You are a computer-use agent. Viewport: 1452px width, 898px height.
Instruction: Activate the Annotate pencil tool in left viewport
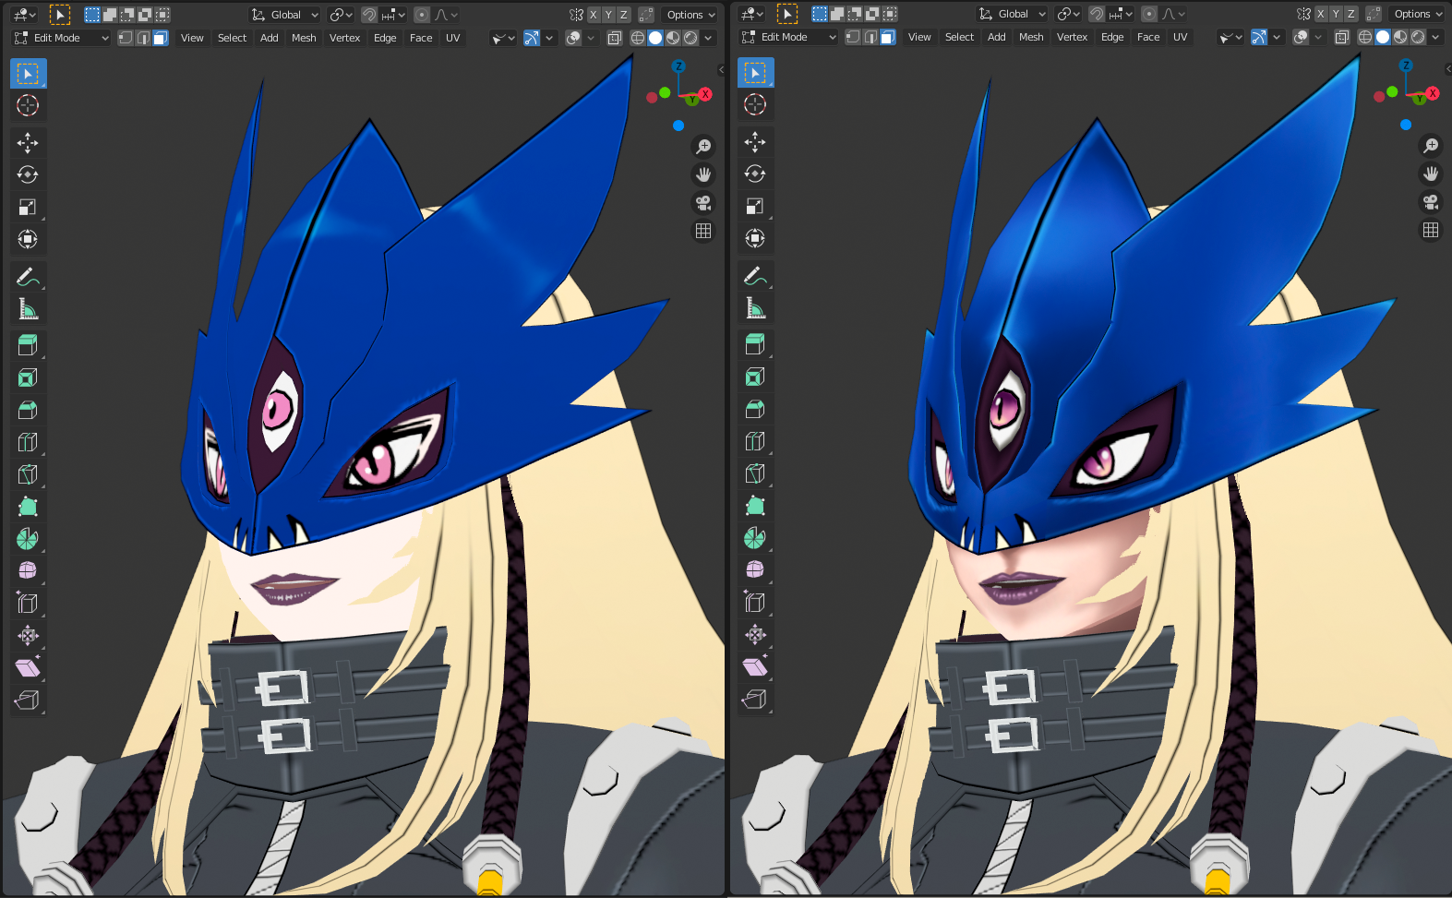28,276
